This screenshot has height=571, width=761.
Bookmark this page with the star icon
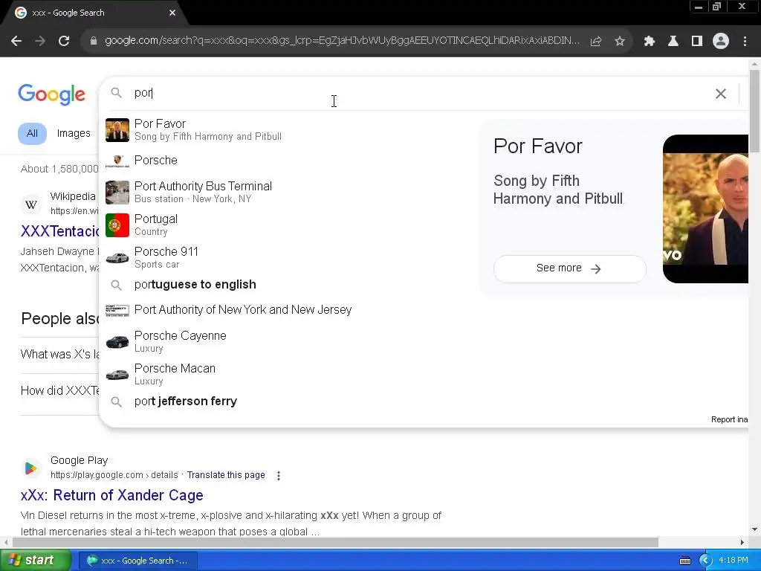point(620,42)
